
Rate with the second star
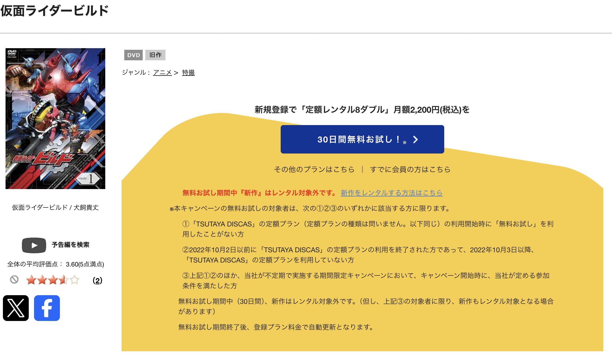(x=42, y=280)
